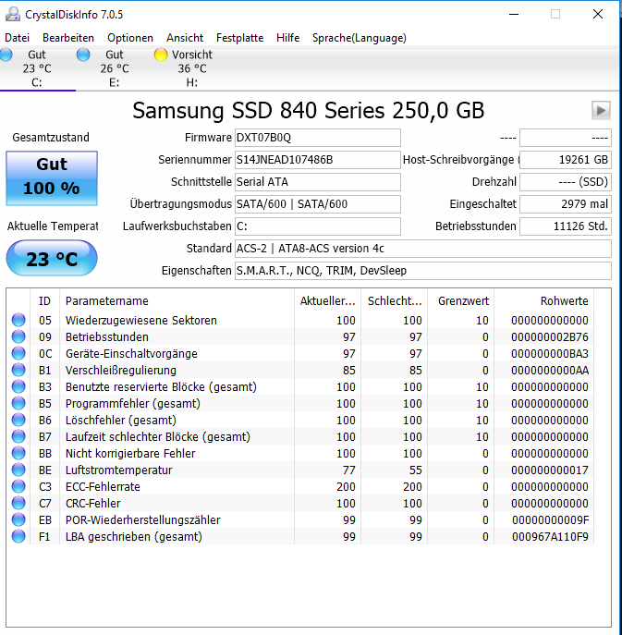Viewport: 622px width, 635px height.
Task: Select the Verschleißregulierung parameter name
Action: (x=121, y=370)
